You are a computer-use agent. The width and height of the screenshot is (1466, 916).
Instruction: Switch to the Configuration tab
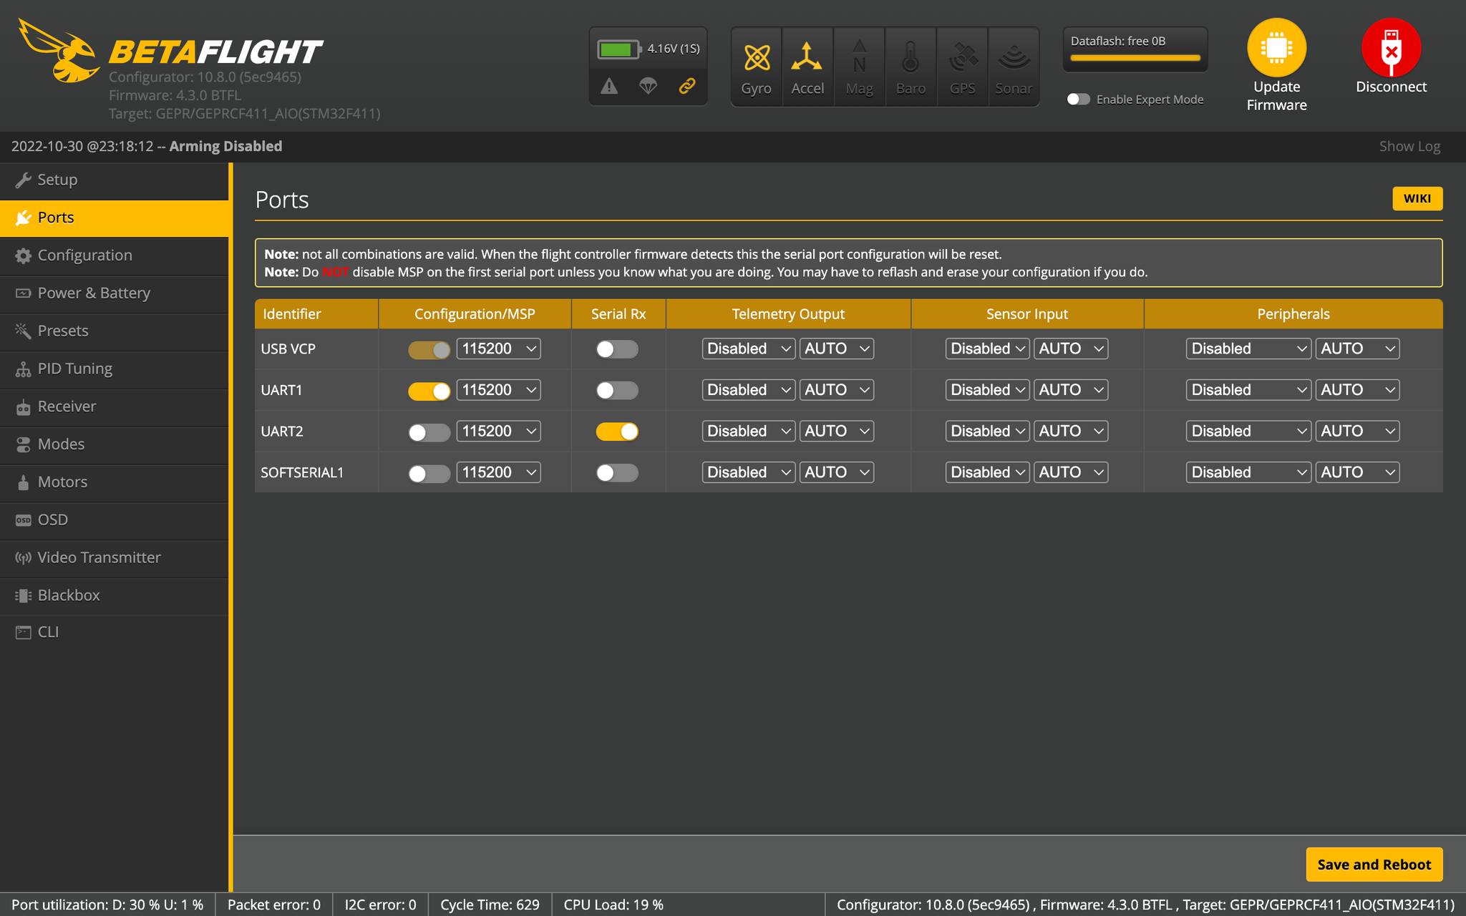click(x=84, y=255)
